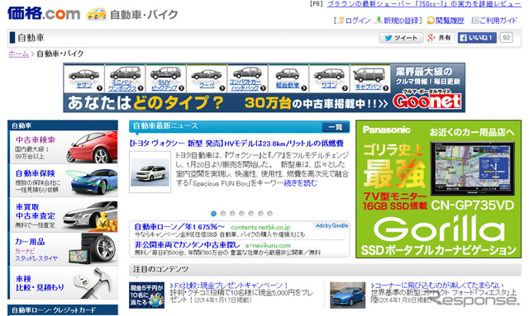Image resolution: width=529 pixels, height=316 pixels.
Task: Click the Gorilla navigation device image
Action: [473, 169]
